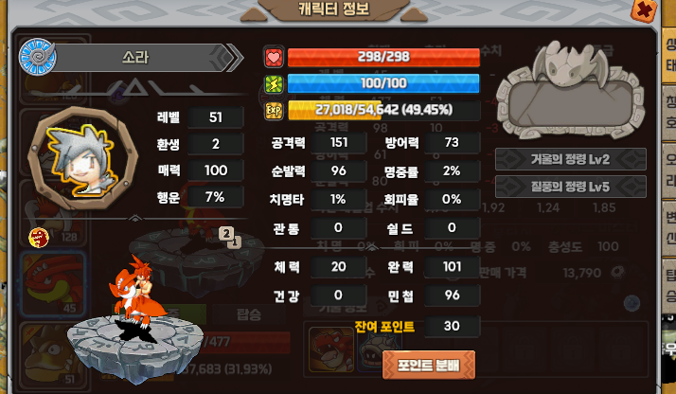Viewport: 676px width, 394px height.
Task: Select the numbered 2/1 slot badge
Action: 230,237
